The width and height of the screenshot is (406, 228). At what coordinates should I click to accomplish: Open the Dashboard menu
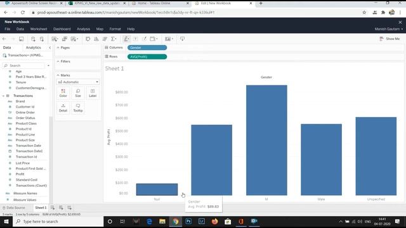(62, 29)
